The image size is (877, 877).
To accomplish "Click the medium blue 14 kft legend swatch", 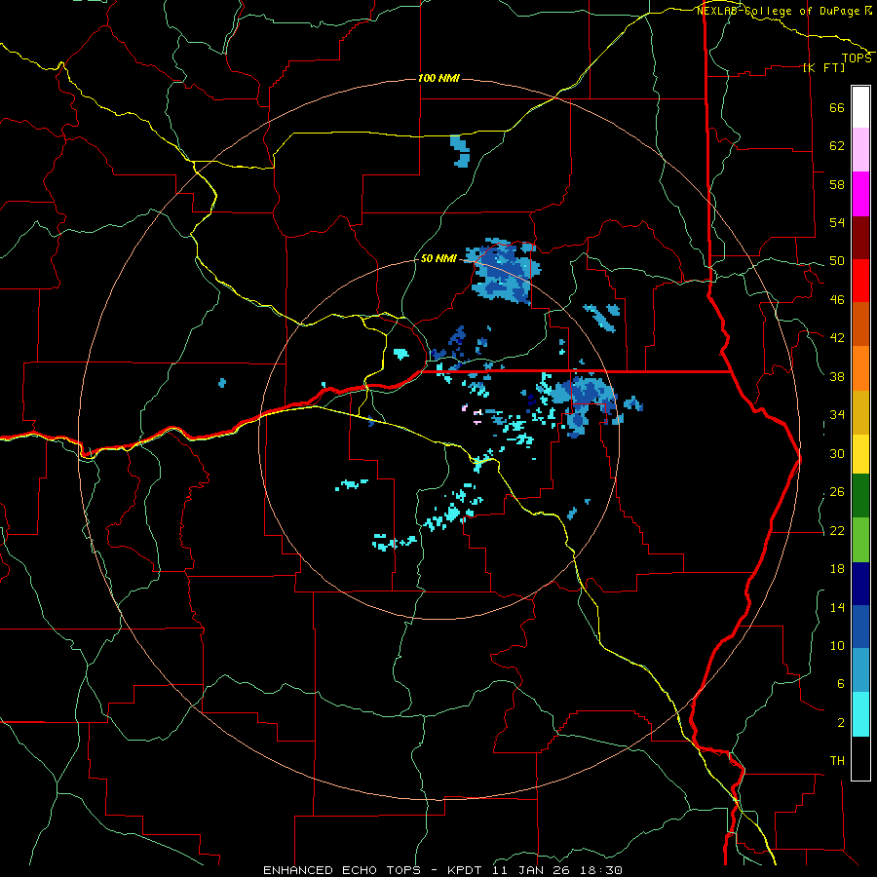I will point(860,628).
